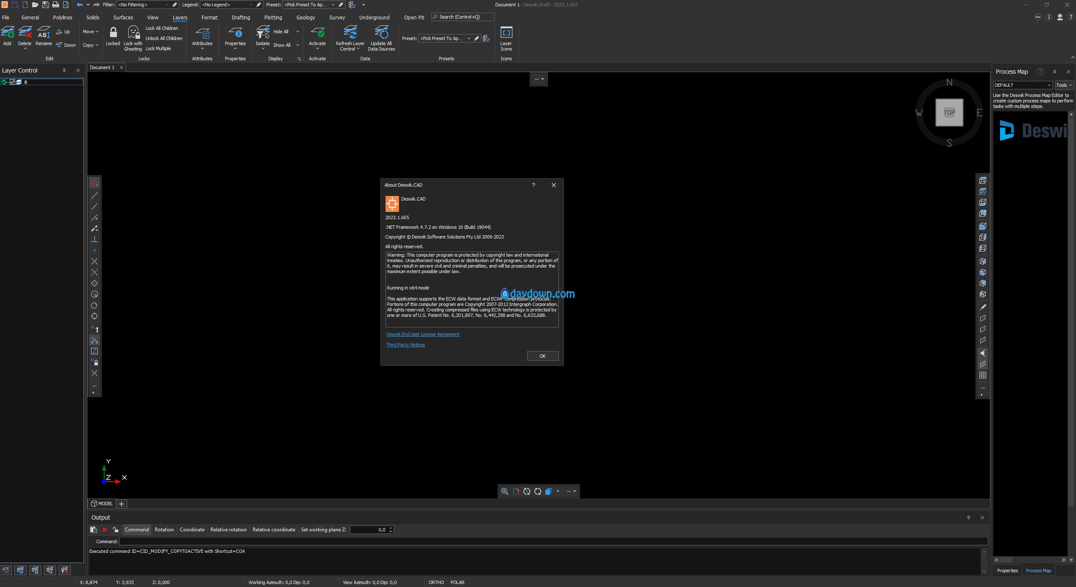Toggle the Coordinate button in Output panel
1076x587 pixels.
(192, 530)
